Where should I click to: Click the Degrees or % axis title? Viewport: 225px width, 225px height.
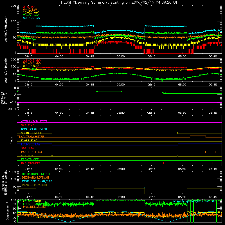7,211
